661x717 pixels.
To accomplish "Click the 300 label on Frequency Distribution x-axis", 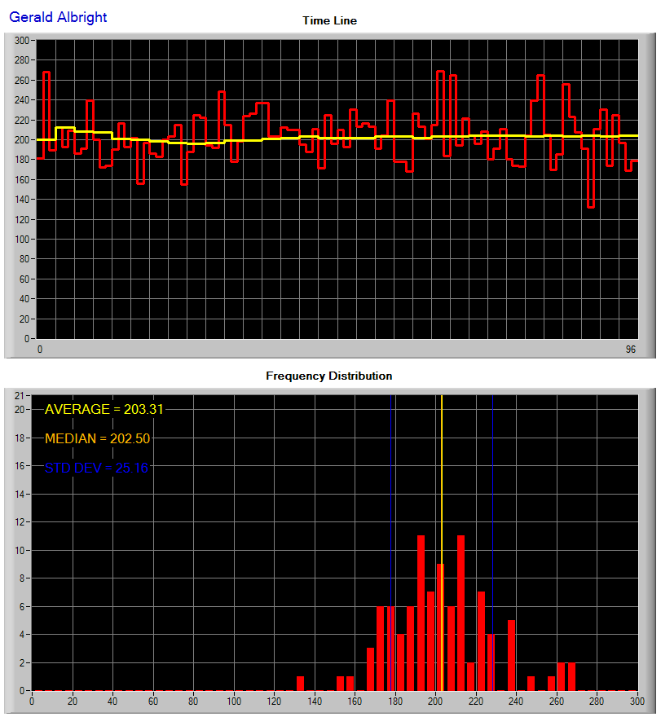I will [637, 702].
